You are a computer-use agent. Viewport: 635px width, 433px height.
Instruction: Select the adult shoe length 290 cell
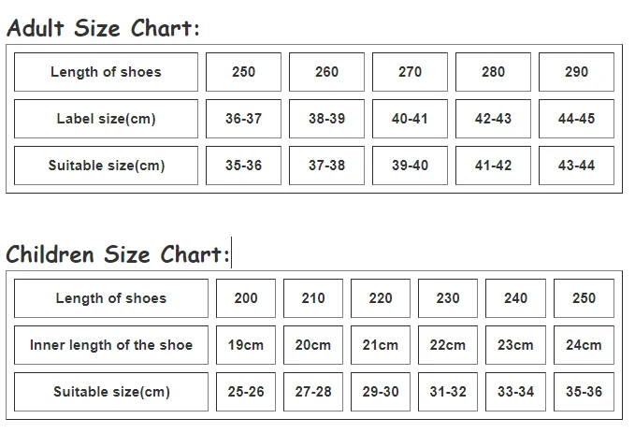pos(576,72)
